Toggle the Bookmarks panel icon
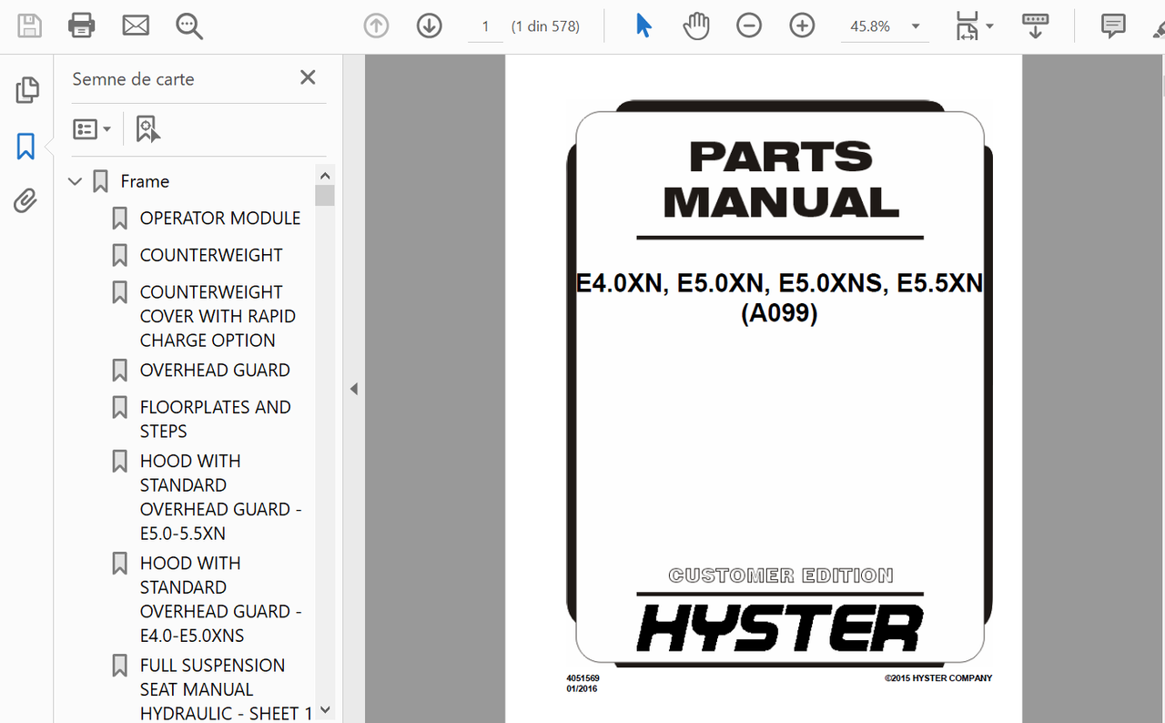1165x723 pixels. (x=25, y=146)
